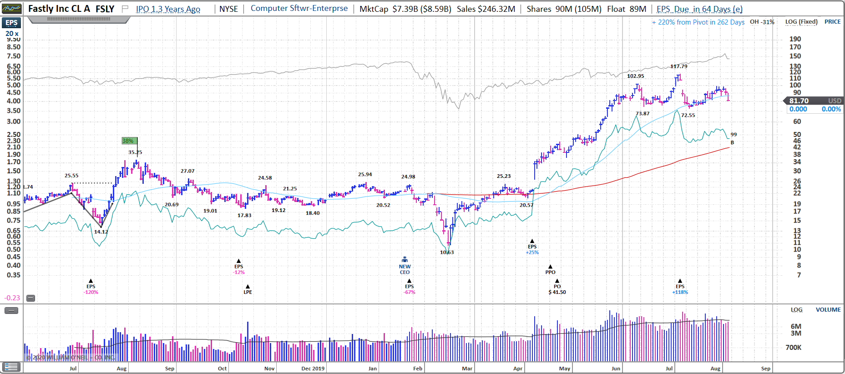Click the EPS +118% earnings marker
Viewport: 845px width, 374px height.
pyautogui.click(x=680, y=287)
